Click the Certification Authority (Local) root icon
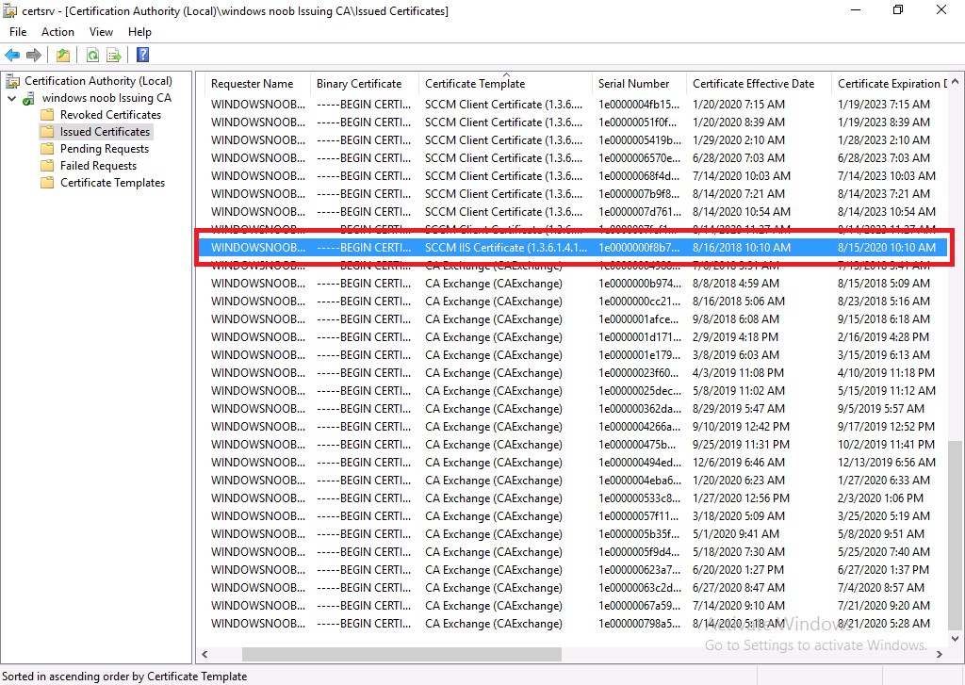 point(12,81)
